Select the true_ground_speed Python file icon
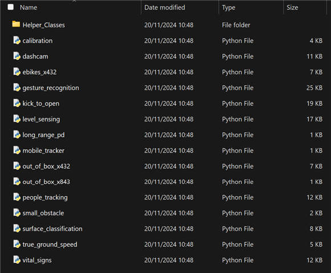Viewport: 331px width, 273px height. click(x=17, y=244)
